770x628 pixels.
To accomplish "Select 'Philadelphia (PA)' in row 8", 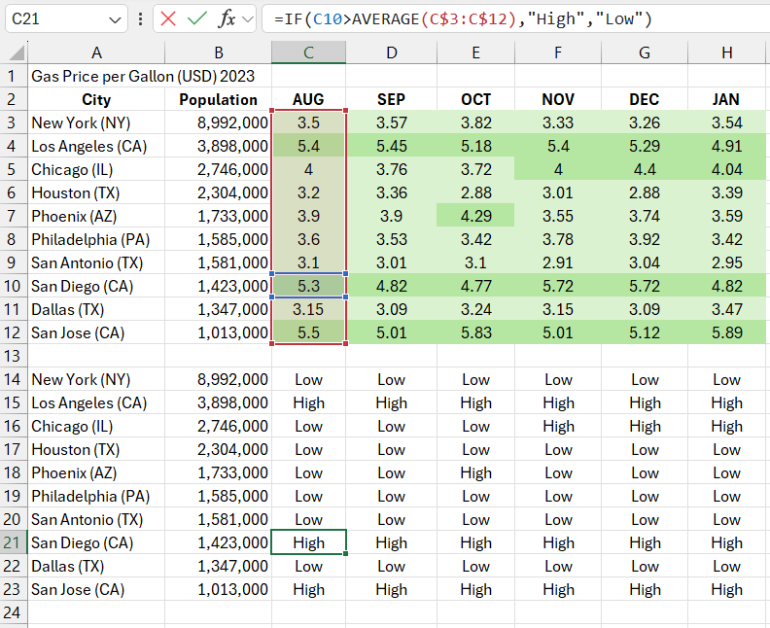I will point(96,239).
